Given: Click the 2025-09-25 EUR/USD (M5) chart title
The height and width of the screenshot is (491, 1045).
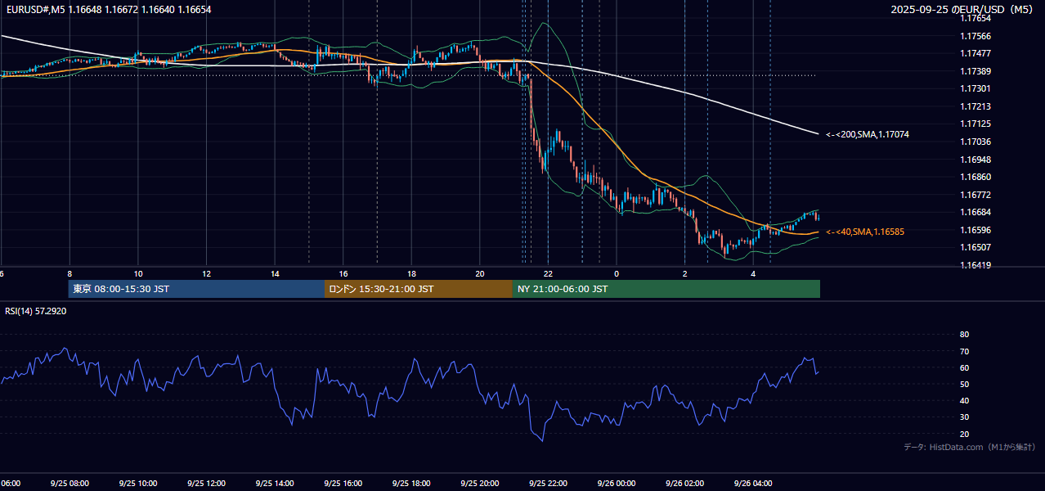Looking at the screenshot, I should pyautogui.click(x=962, y=10).
